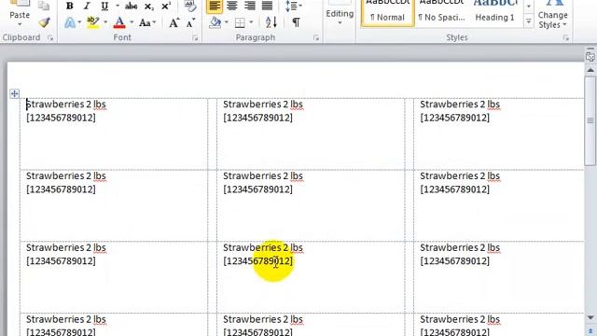The width and height of the screenshot is (597, 336).
Task: Toggle Strikethrough formatting
Action: coord(132,6)
